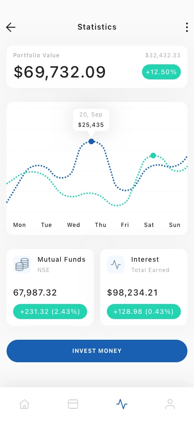
Task: Go back using the left arrow
Action: 11,27
